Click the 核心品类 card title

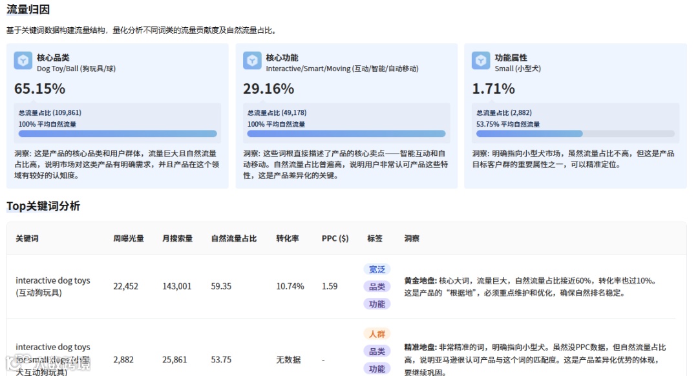point(53,57)
